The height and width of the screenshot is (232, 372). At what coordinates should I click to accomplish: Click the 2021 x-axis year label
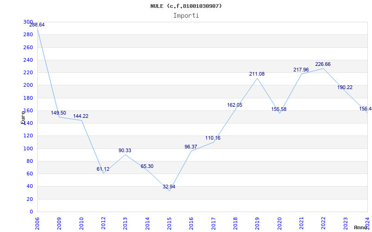coord(301,224)
